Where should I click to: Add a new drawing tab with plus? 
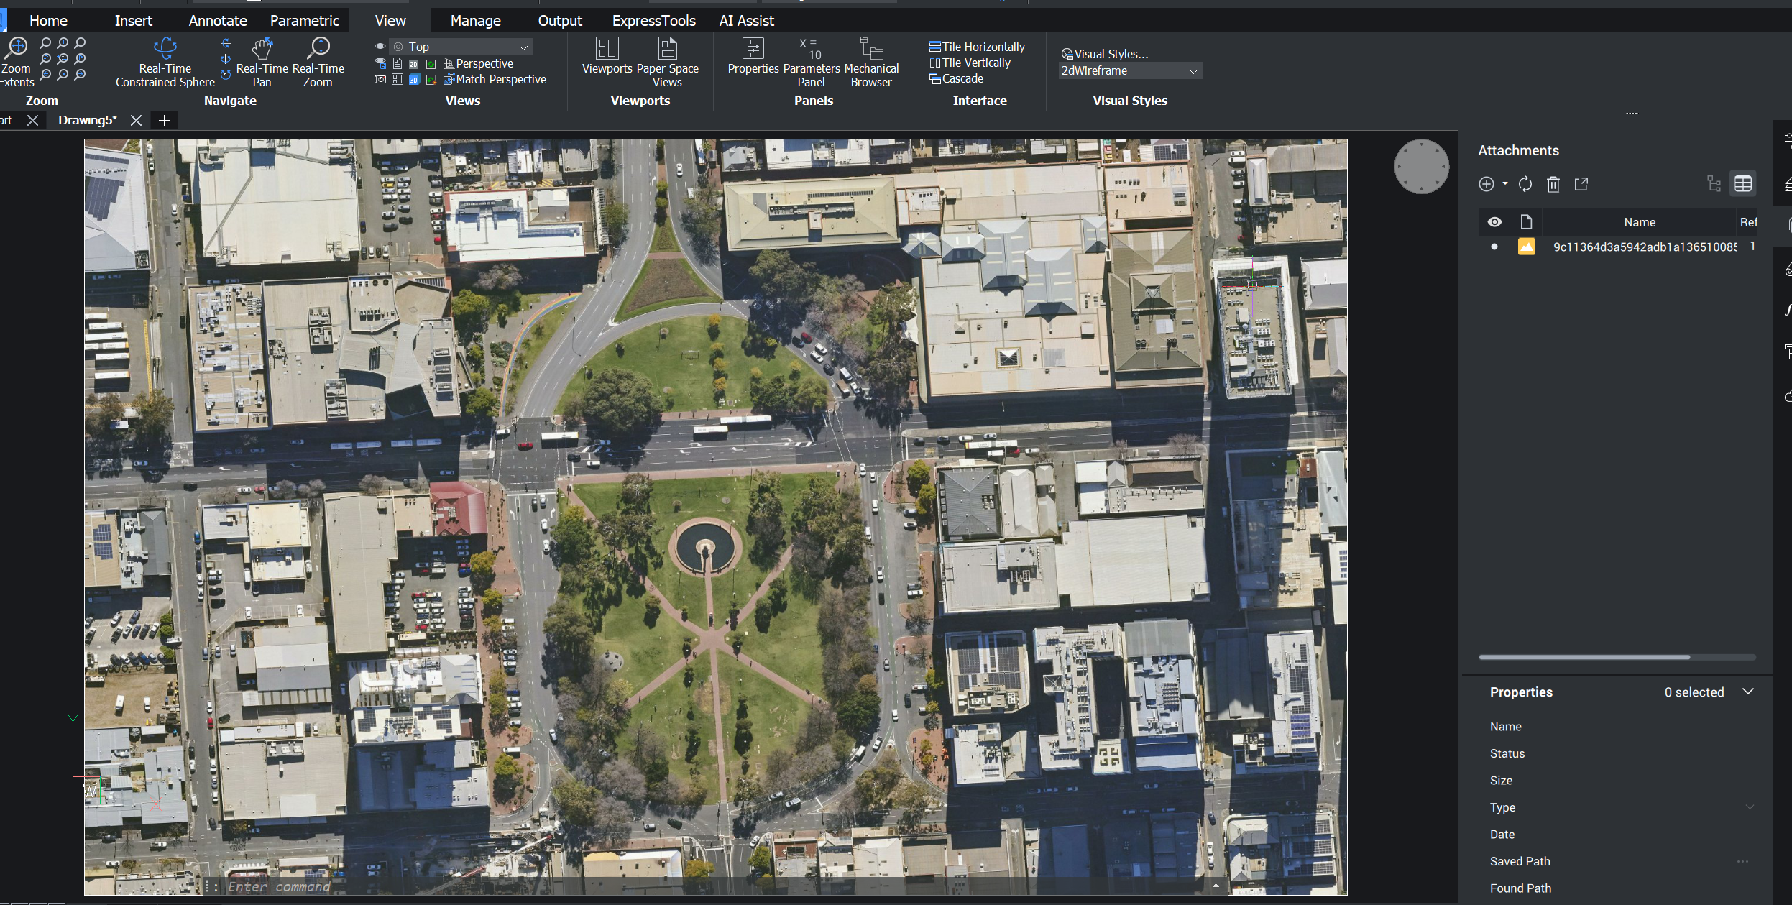tap(164, 120)
